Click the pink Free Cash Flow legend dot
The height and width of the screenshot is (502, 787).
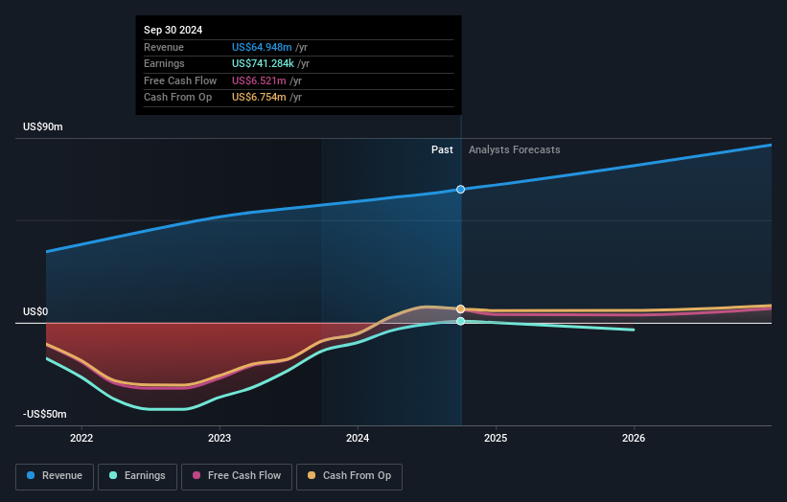[197, 475]
